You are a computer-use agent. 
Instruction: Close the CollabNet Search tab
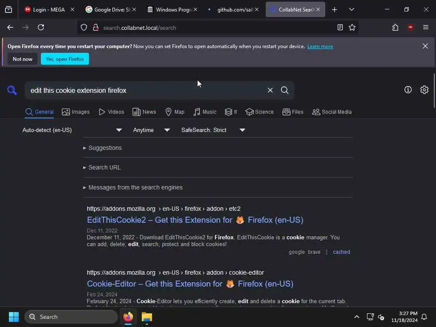coord(318,10)
